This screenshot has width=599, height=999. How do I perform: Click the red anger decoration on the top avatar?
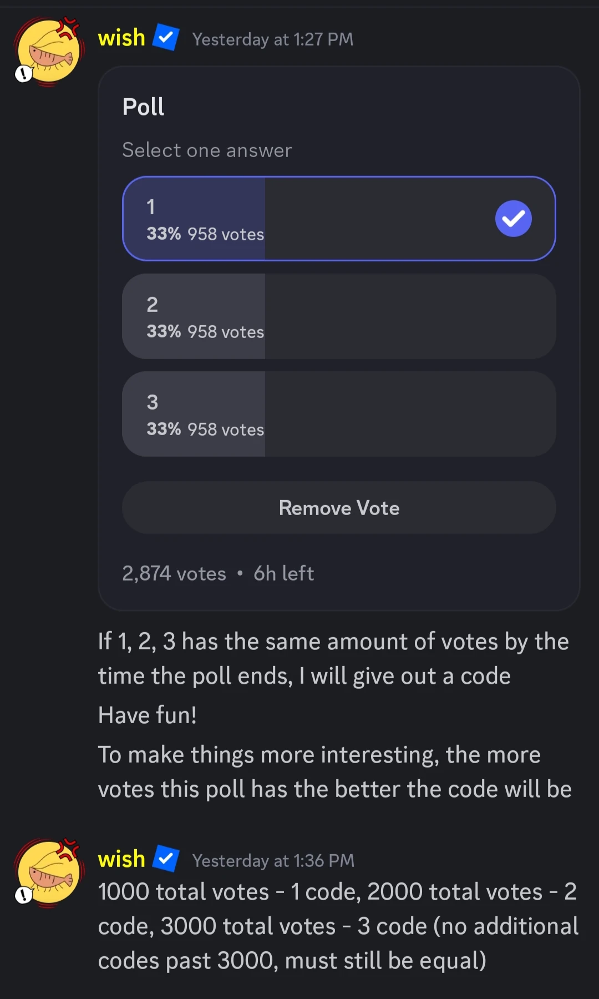70,27
